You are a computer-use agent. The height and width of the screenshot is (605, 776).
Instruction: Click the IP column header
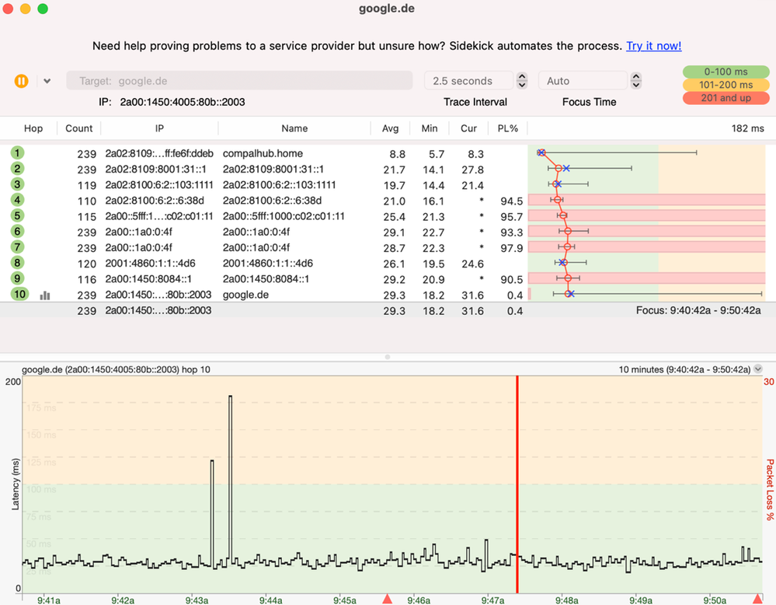[x=159, y=128]
